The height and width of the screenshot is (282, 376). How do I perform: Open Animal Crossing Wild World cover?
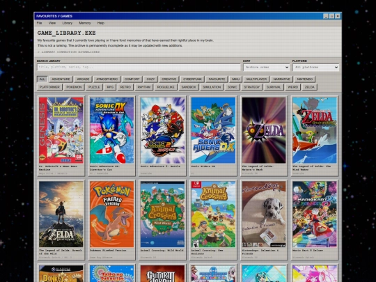tap(162, 214)
